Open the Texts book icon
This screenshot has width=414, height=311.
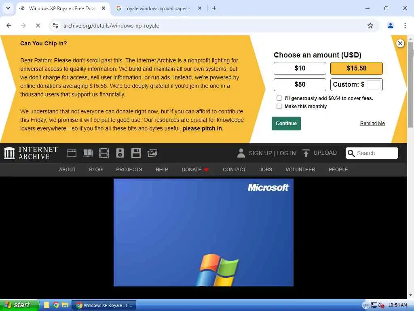[x=88, y=153]
